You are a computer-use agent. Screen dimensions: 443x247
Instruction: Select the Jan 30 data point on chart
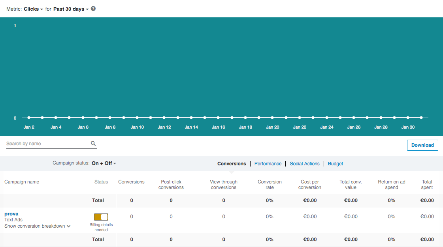[x=408, y=117]
